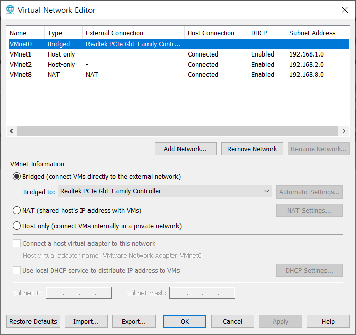Open NAT Settings
Viewport: 356px width, 335px height.
tap(309, 210)
